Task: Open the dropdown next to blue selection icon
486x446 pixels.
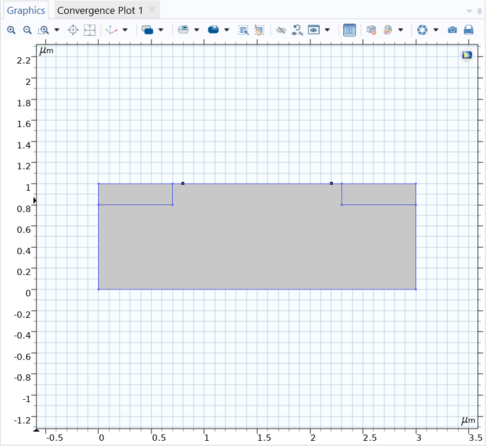Action: pyautogui.click(x=227, y=30)
